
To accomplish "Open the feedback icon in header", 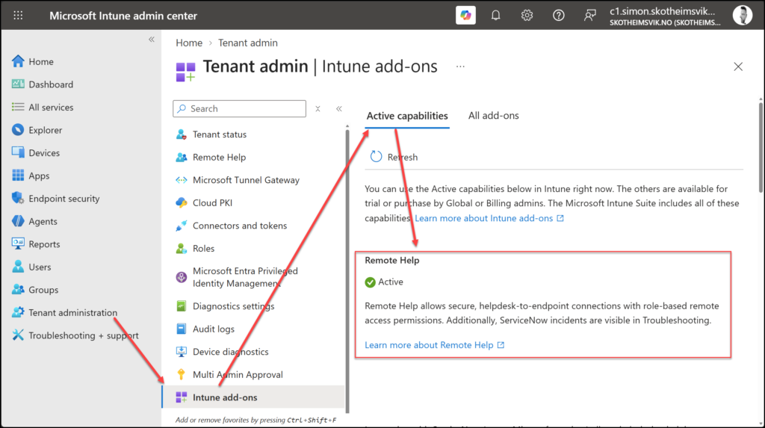I will [x=590, y=15].
